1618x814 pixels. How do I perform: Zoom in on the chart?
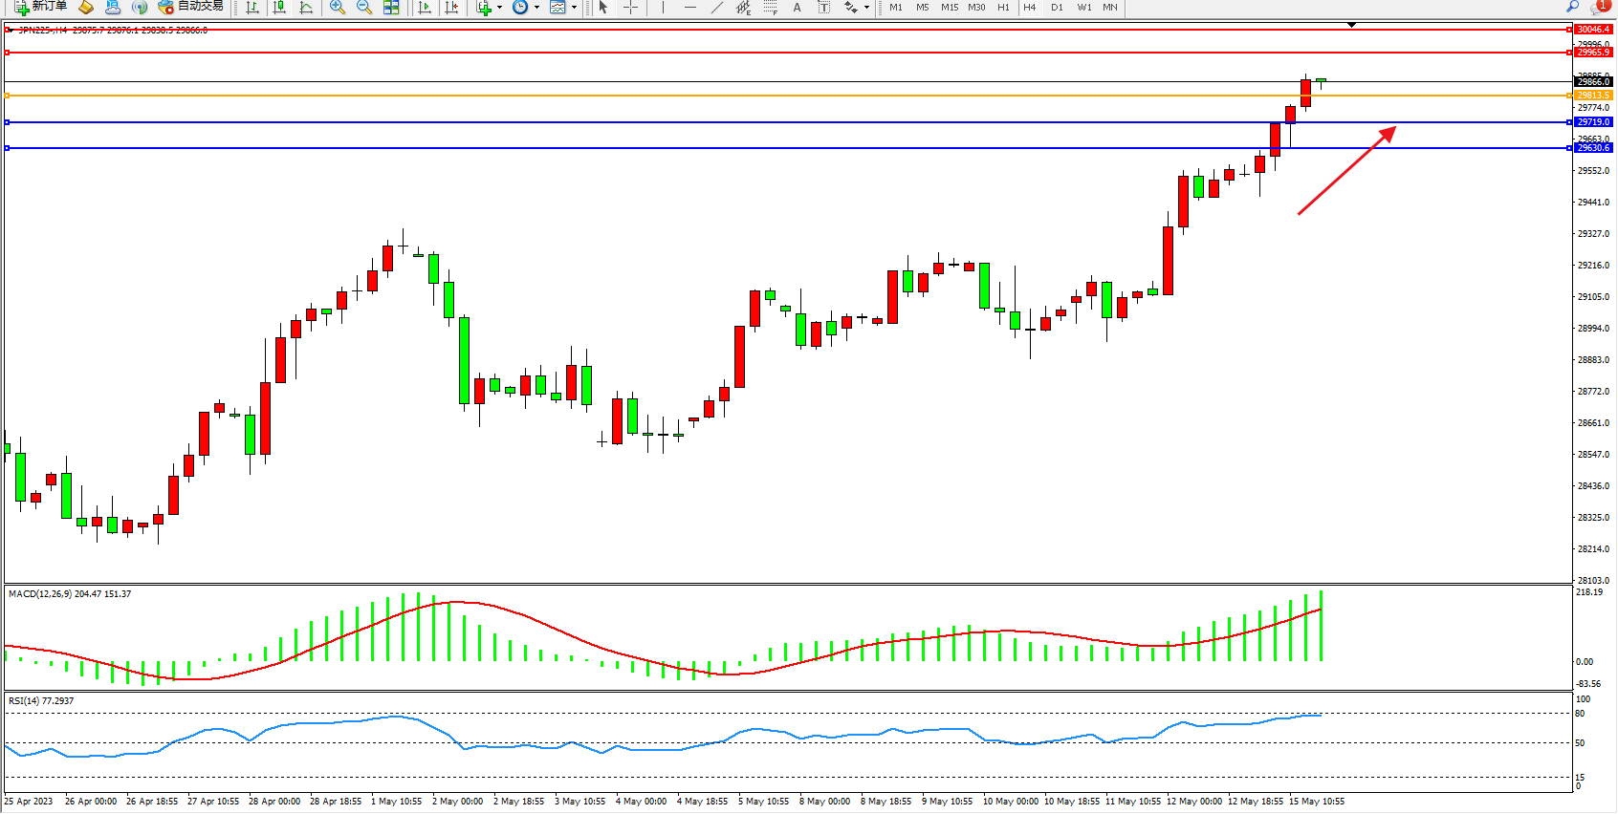pos(338,8)
